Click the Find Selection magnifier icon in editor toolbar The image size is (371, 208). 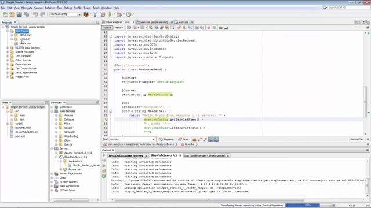coord(151,28)
